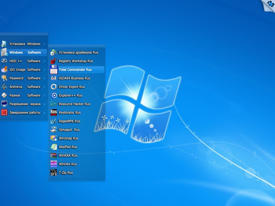Image resolution: width=275 pixels, height=206 pixels.
Task: Click the Driver Export gear icon
Action: tap(54, 87)
